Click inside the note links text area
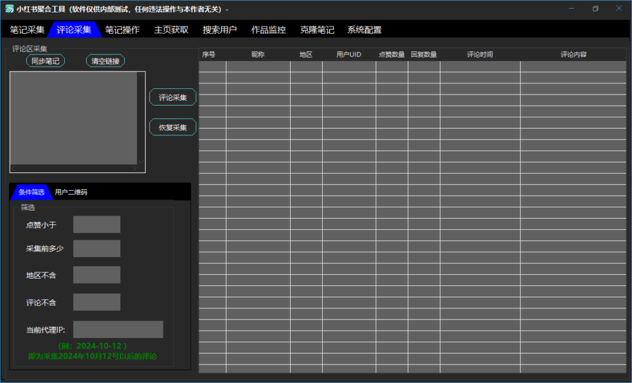The width and height of the screenshot is (632, 383). pyautogui.click(x=73, y=118)
